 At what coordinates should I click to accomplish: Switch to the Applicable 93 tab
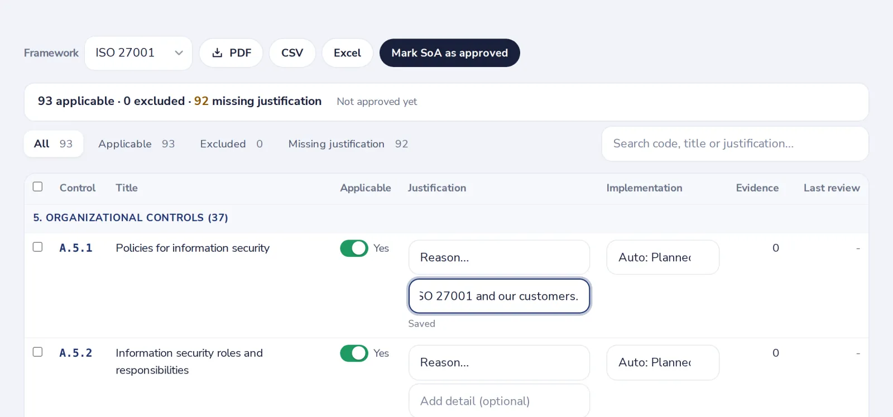pyautogui.click(x=137, y=144)
